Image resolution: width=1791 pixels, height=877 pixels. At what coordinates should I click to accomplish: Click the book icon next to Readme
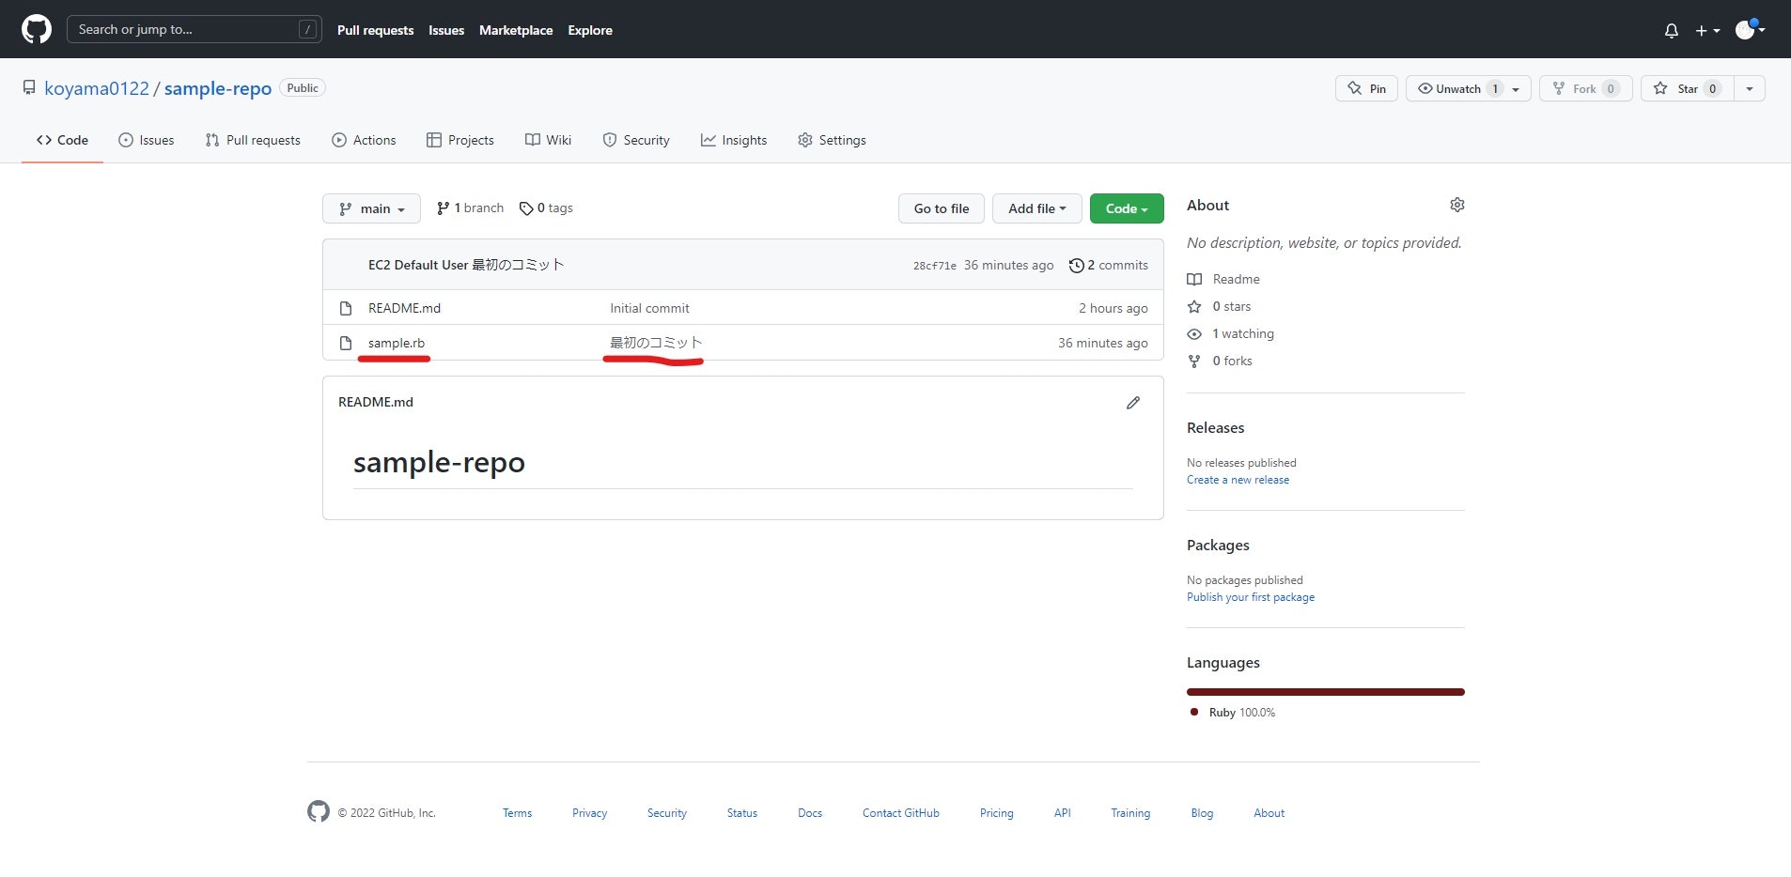click(1194, 279)
